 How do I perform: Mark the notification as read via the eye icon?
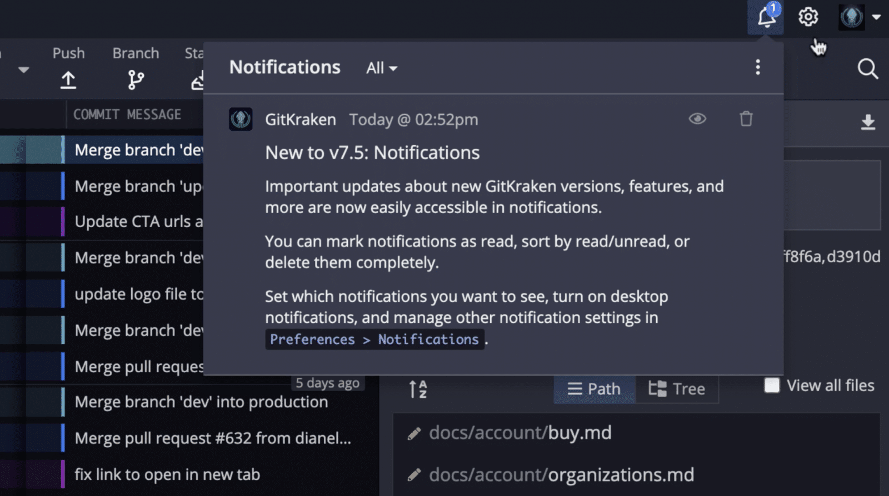pos(697,119)
